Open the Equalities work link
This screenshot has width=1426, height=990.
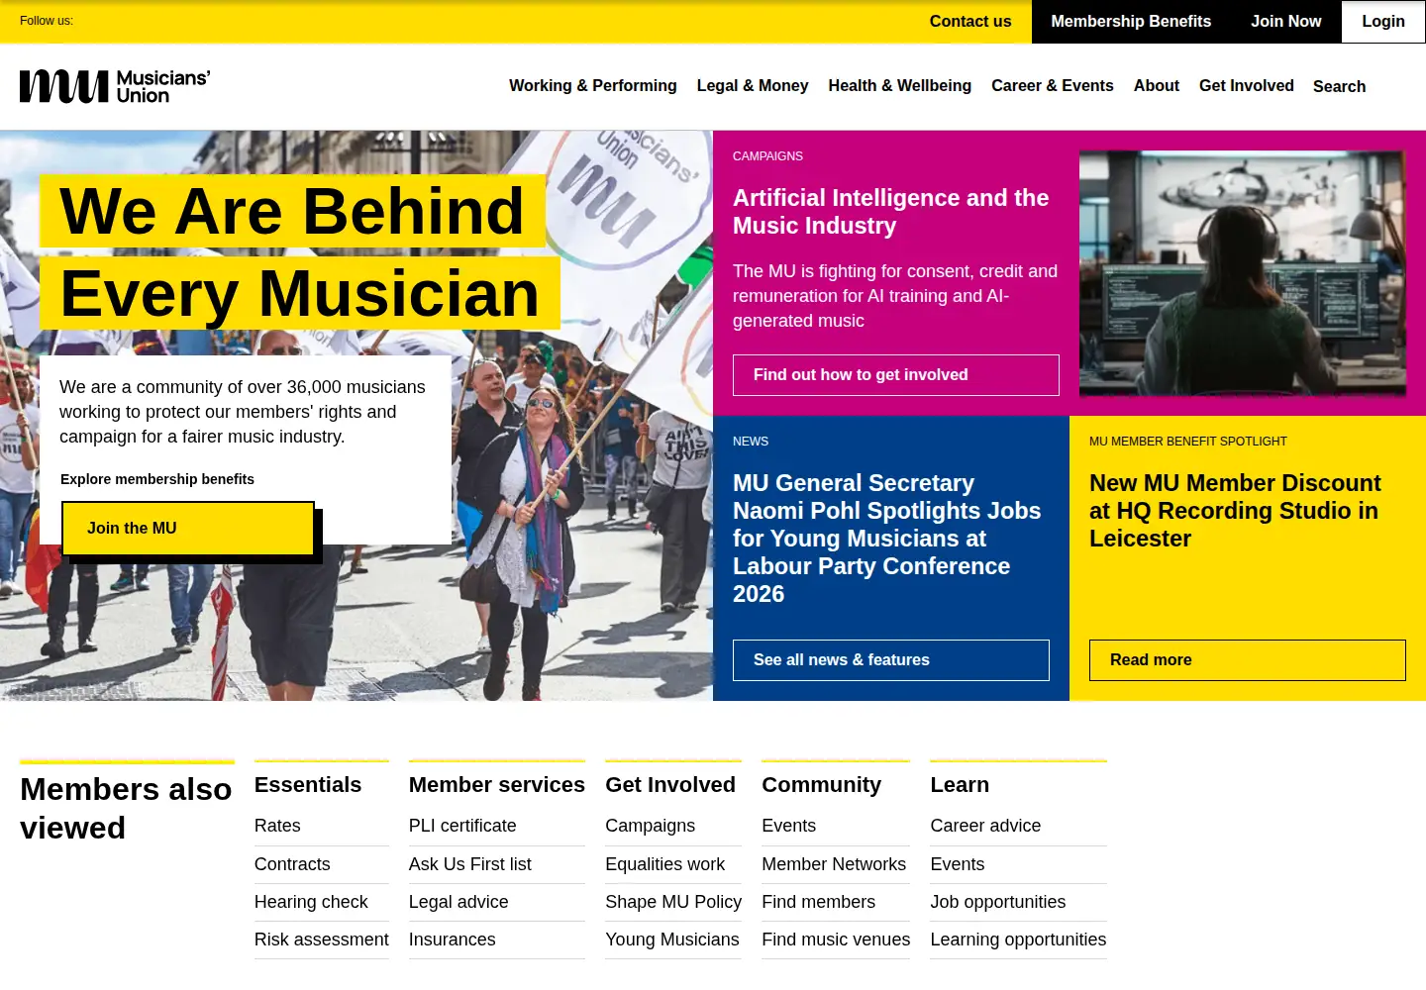coord(665,864)
